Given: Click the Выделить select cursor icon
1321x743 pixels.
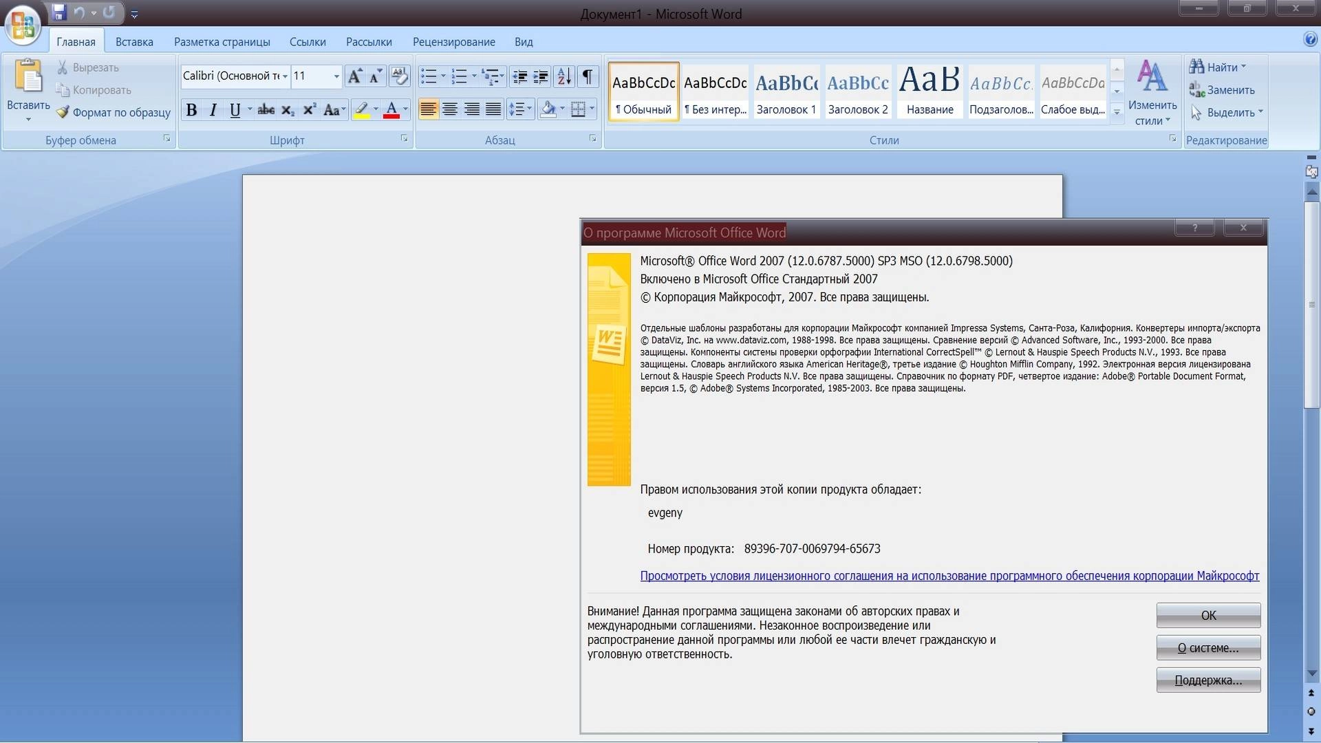Looking at the screenshot, I should click(x=1197, y=112).
